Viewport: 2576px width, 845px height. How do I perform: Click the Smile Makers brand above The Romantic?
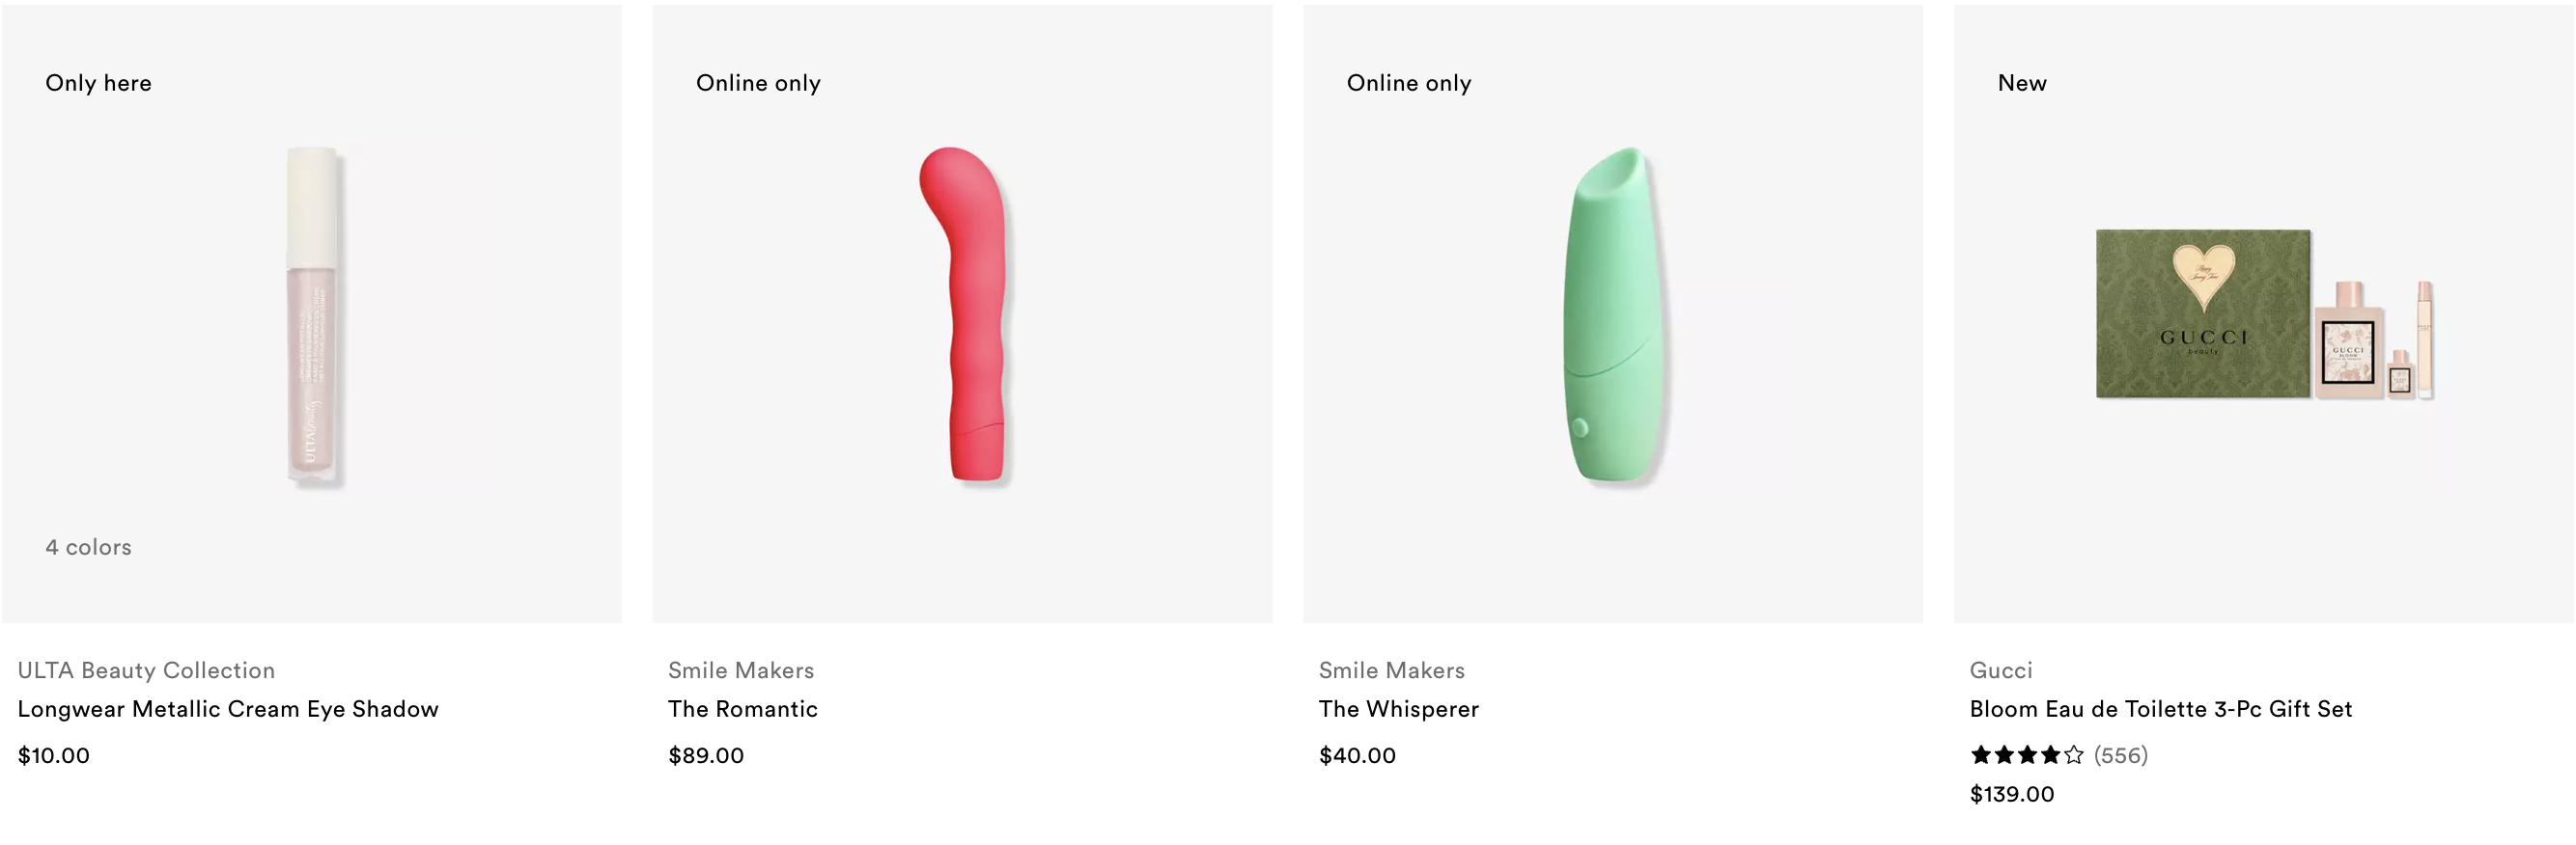tap(741, 670)
